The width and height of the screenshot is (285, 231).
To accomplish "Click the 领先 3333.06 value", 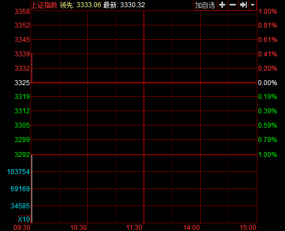I will coord(80,5).
